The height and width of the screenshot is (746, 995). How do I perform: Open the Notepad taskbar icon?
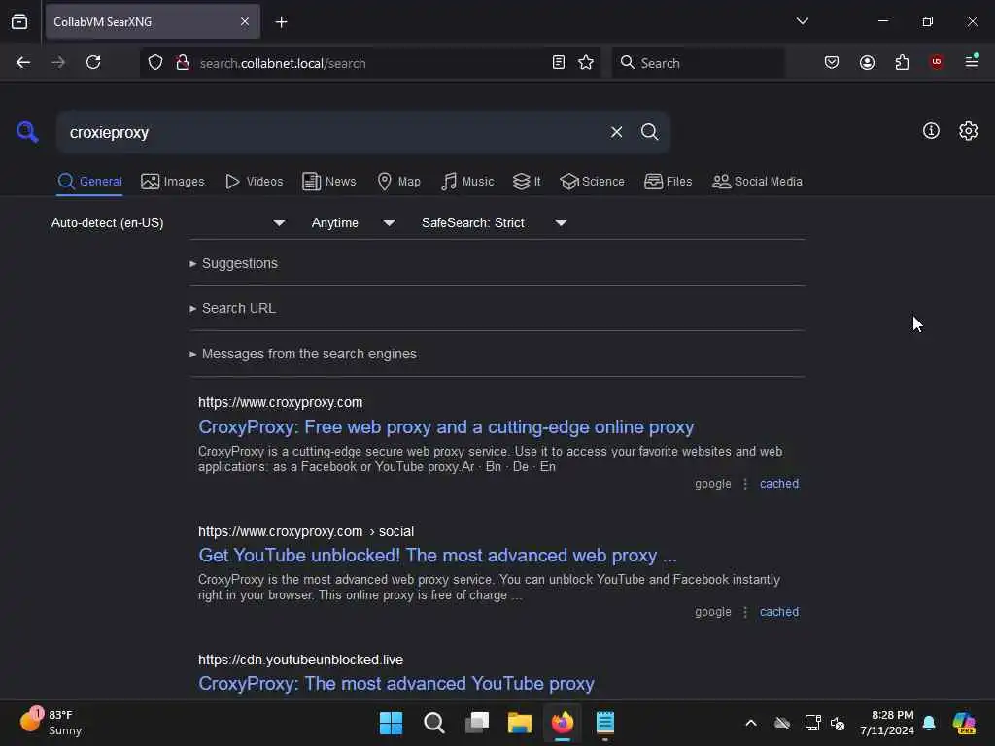click(x=604, y=723)
